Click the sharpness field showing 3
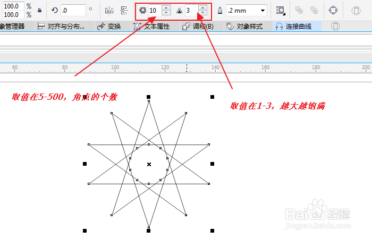The height and width of the screenshot is (239, 372). 191,11
